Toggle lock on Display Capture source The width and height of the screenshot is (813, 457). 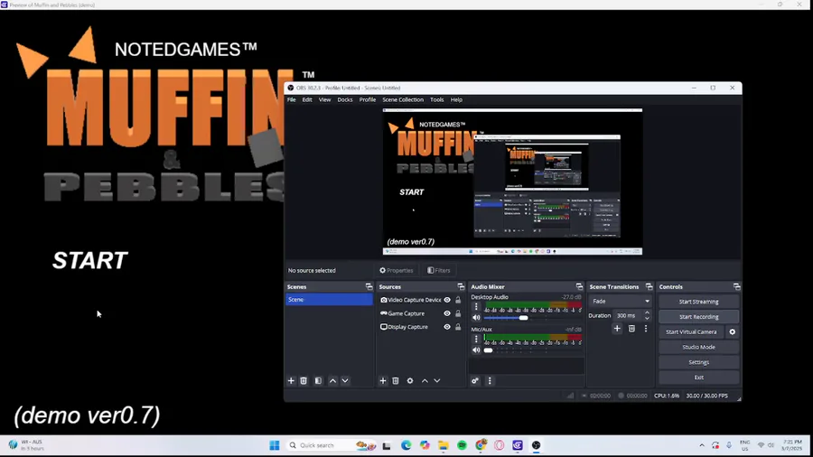click(458, 327)
